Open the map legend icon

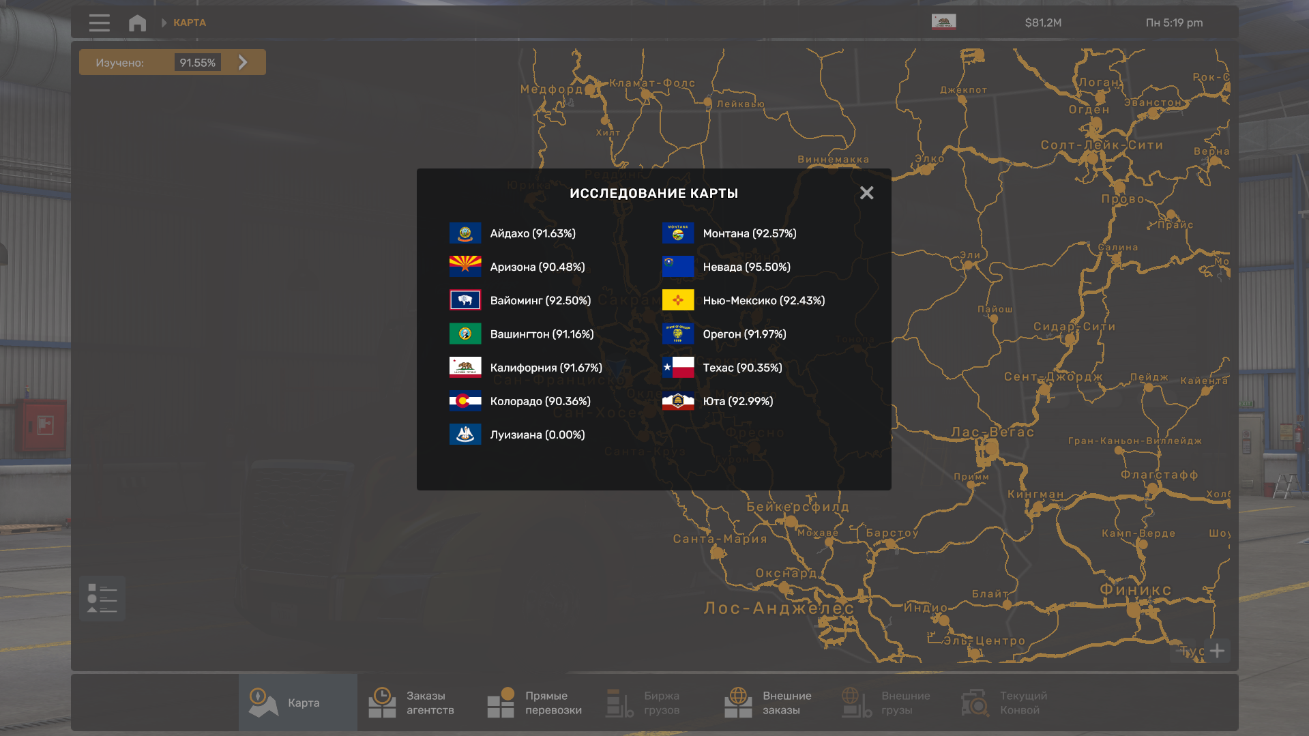click(102, 598)
